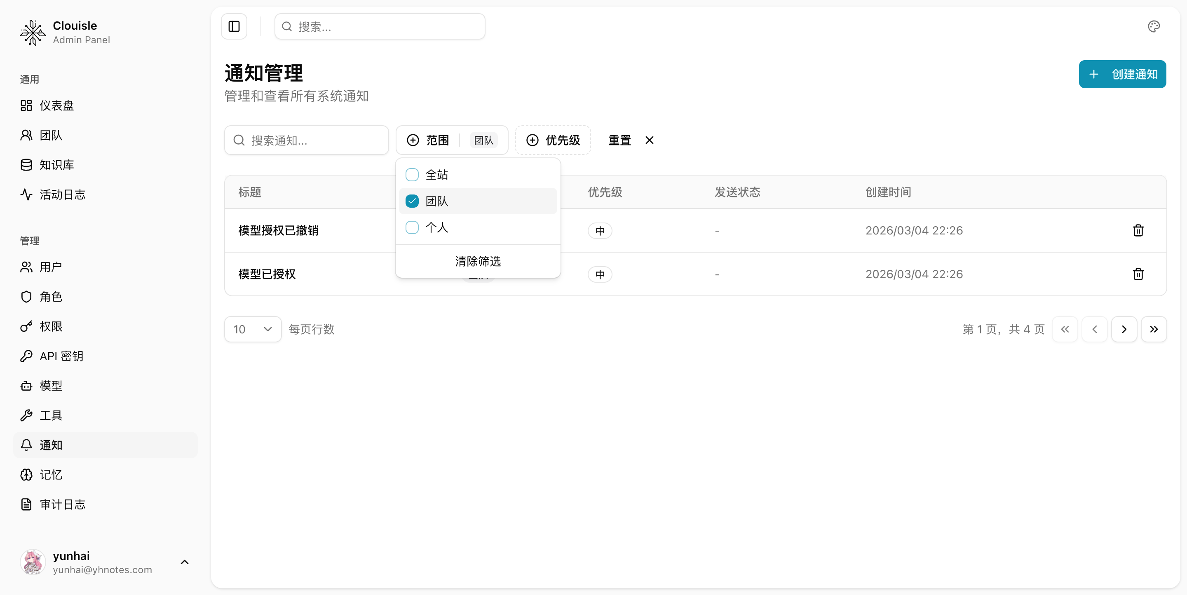Click the 搜索通知 search input field
This screenshot has height=595, width=1187.
pos(306,140)
